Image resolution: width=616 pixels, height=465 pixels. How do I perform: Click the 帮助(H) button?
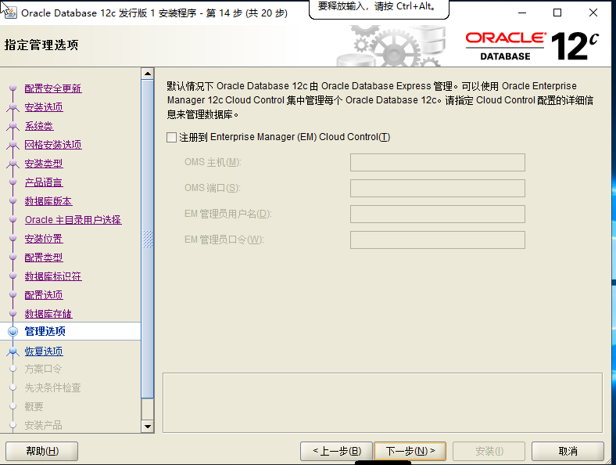pos(41,451)
